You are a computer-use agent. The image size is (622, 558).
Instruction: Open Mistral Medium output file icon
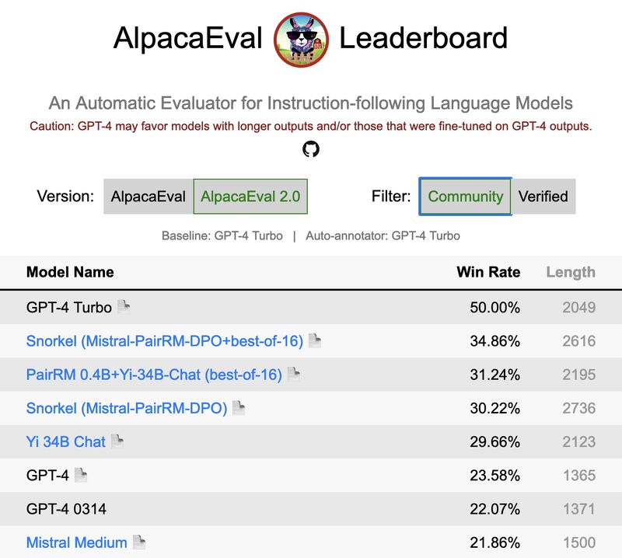tap(139, 542)
